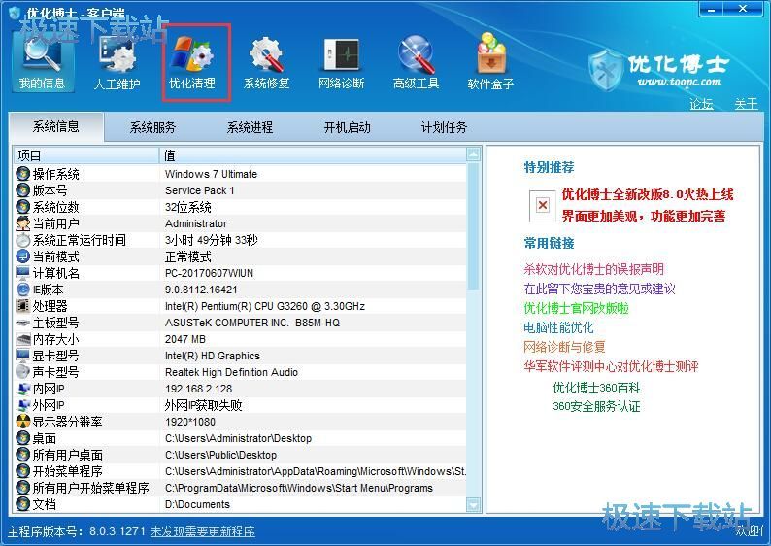The image size is (771, 546).
Task: Click the 系统位数 row icon
Action: point(23,207)
